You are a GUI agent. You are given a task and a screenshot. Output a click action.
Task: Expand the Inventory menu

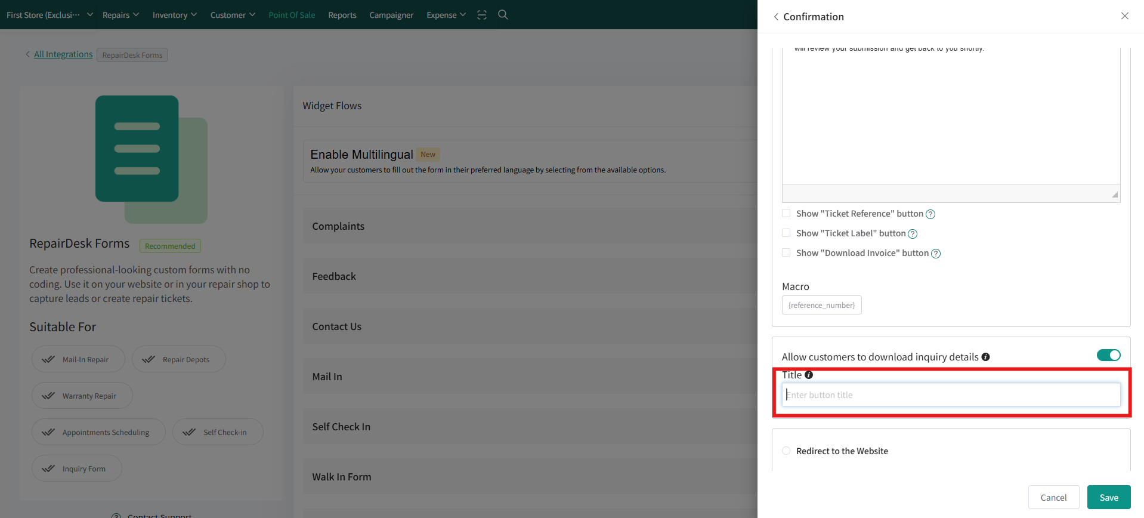click(x=175, y=15)
